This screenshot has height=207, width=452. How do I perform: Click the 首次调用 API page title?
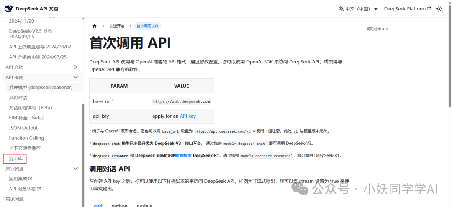point(130,43)
